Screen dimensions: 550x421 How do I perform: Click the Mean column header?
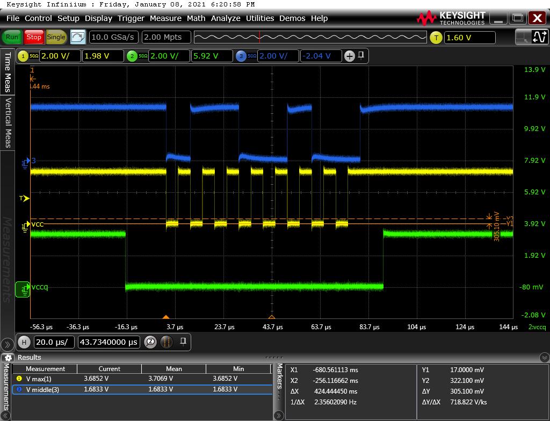tap(173, 369)
